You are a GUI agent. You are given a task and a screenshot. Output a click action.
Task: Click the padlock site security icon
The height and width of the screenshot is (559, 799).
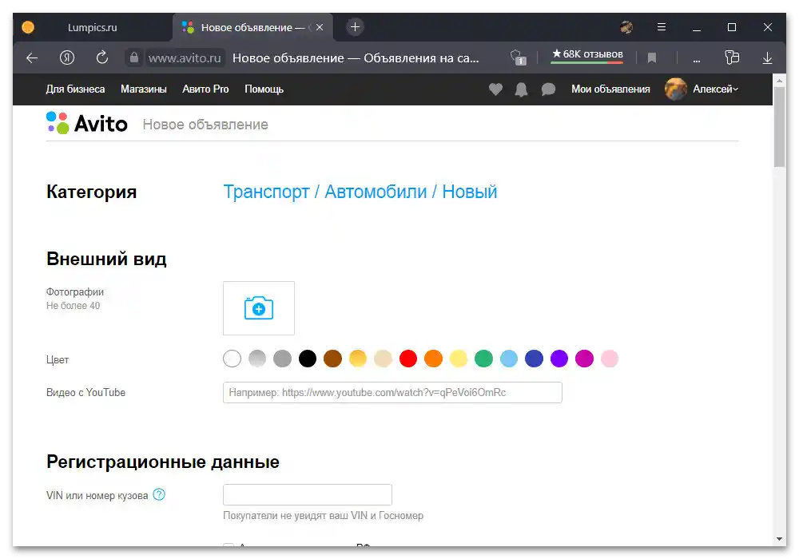(x=134, y=57)
